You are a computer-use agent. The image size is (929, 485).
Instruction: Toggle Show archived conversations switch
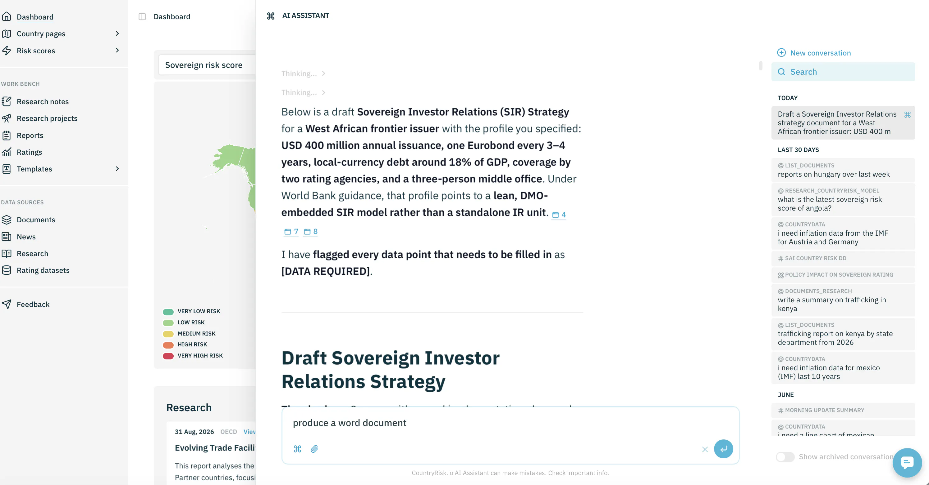pos(785,456)
